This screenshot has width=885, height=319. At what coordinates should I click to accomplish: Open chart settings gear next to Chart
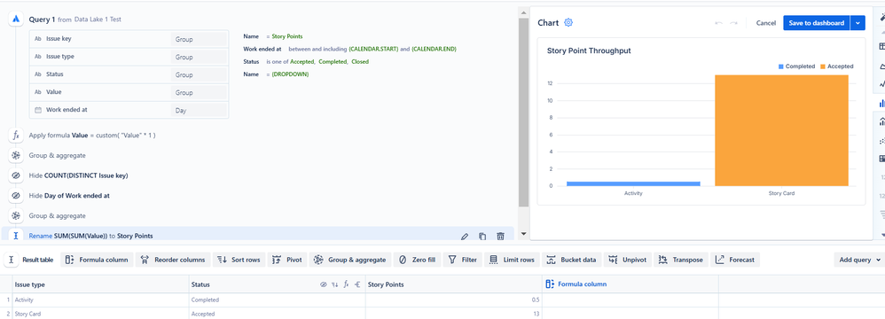[568, 22]
